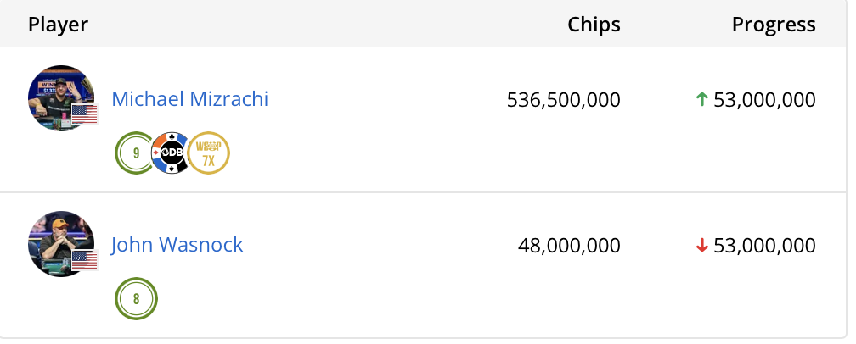Click the US flag on Mizrachi's avatar
Image resolution: width=856 pixels, height=344 pixels.
click(x=84, y=114)
